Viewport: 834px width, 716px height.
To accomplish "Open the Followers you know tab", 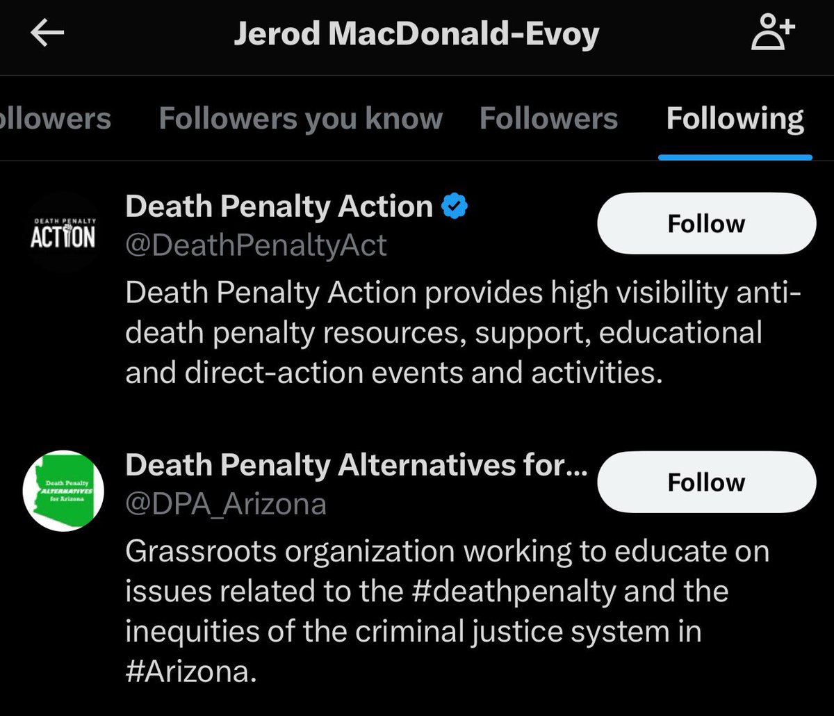I will pos(300,119).
